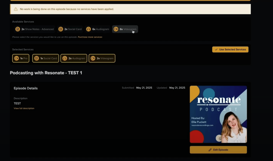Open the Purchase more services link

[x=90, y=37]
